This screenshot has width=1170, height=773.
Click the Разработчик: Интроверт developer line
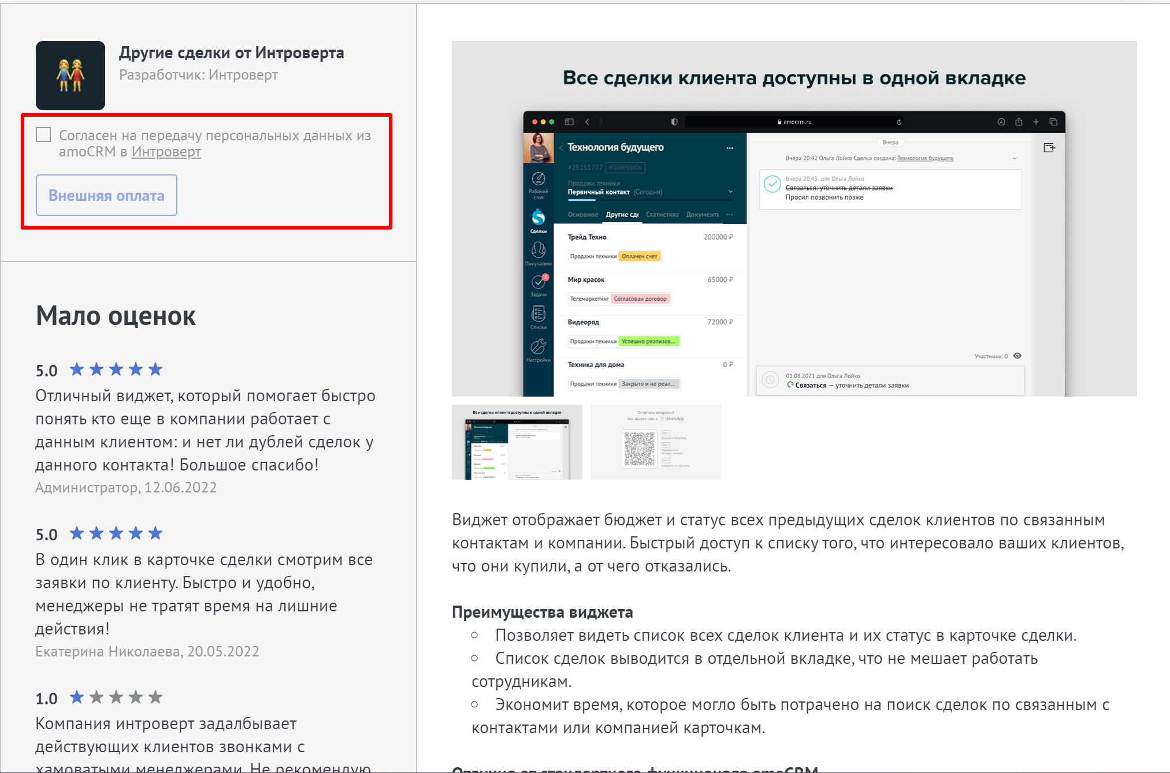click(x=198, y=75)
